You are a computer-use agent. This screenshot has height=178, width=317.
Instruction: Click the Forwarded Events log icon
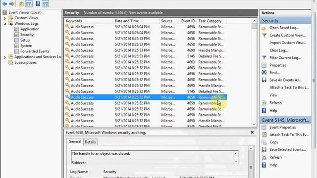click(x=16, y=51)
